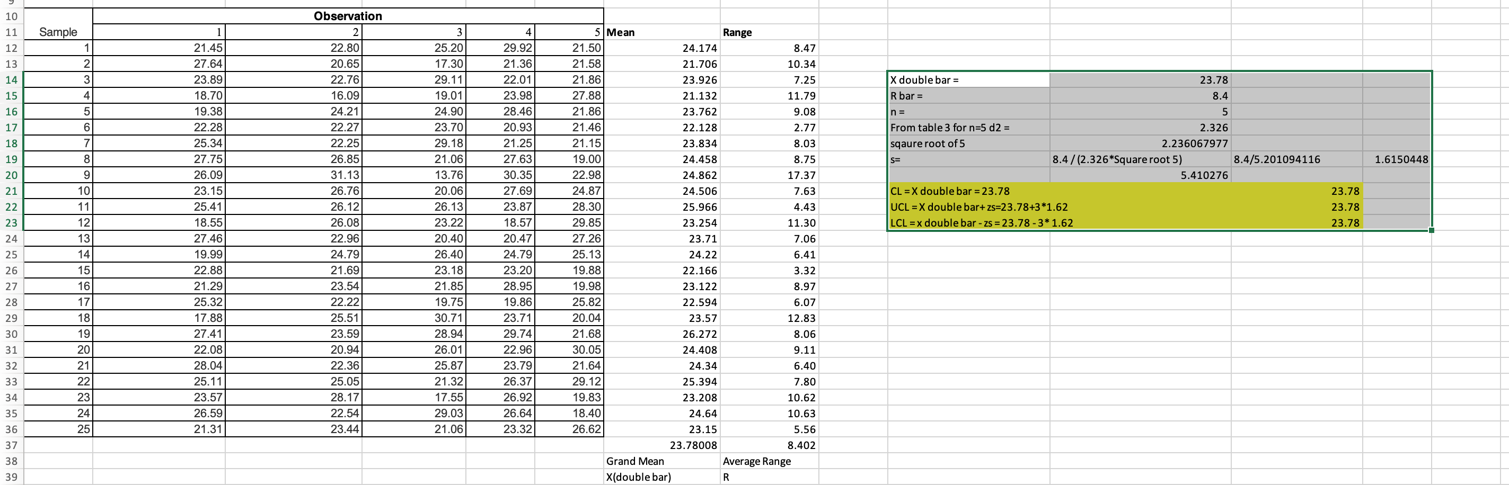
Task: Click sample 1 observation 29.92
Action: pos(500,48)
